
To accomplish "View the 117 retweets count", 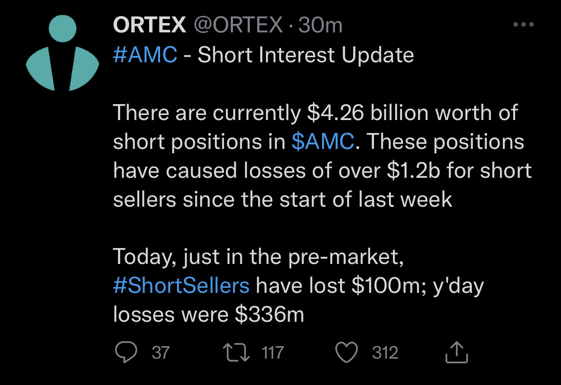I will point(273,353).
